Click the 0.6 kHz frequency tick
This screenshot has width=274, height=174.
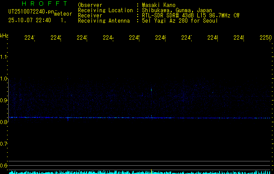point(4,166)
